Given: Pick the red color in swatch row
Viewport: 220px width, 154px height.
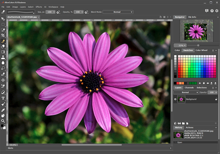Looking at the screenshot, I should coord(178,83).
